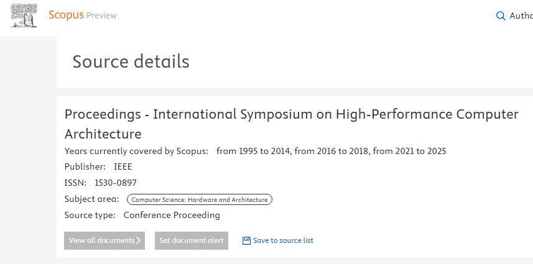Open the Author search link
Viewport: 533px width, 264px height.
pyautogui.click(x=521, y=16)
